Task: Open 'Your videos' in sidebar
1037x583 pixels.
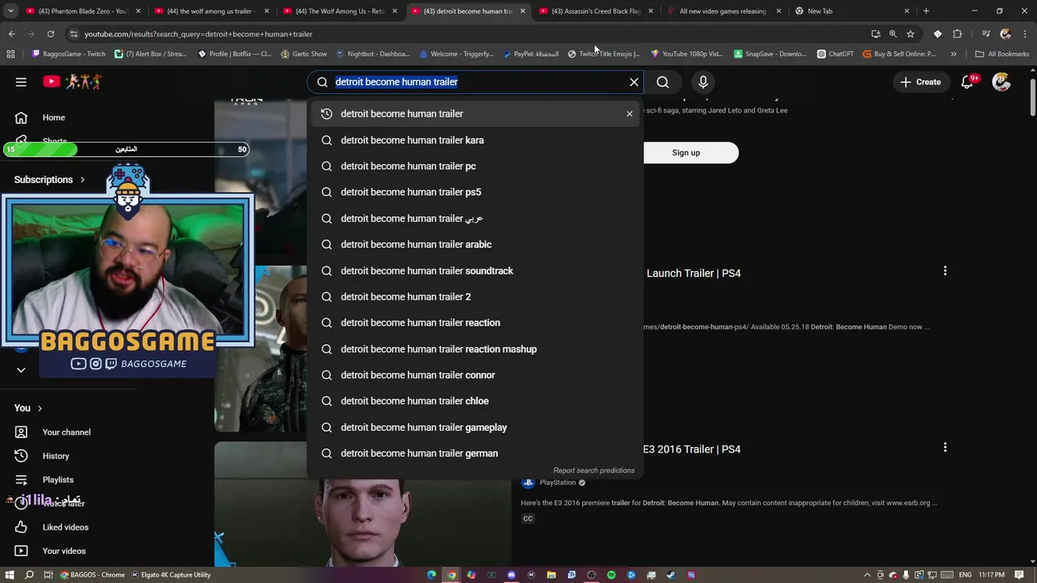Action: (x=64, y=551)
